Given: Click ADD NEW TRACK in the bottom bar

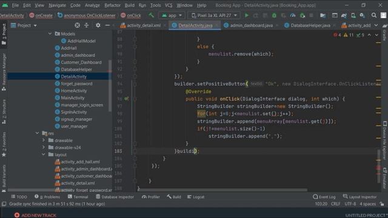Looking at the screenshot, I should (35, 215).
